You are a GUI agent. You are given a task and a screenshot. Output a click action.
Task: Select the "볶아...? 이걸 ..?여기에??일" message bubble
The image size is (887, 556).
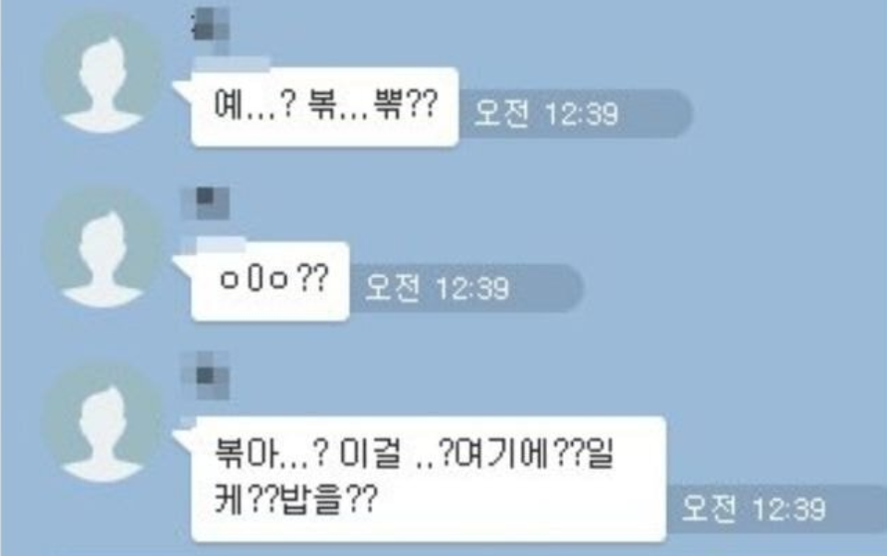coord(428,479)
